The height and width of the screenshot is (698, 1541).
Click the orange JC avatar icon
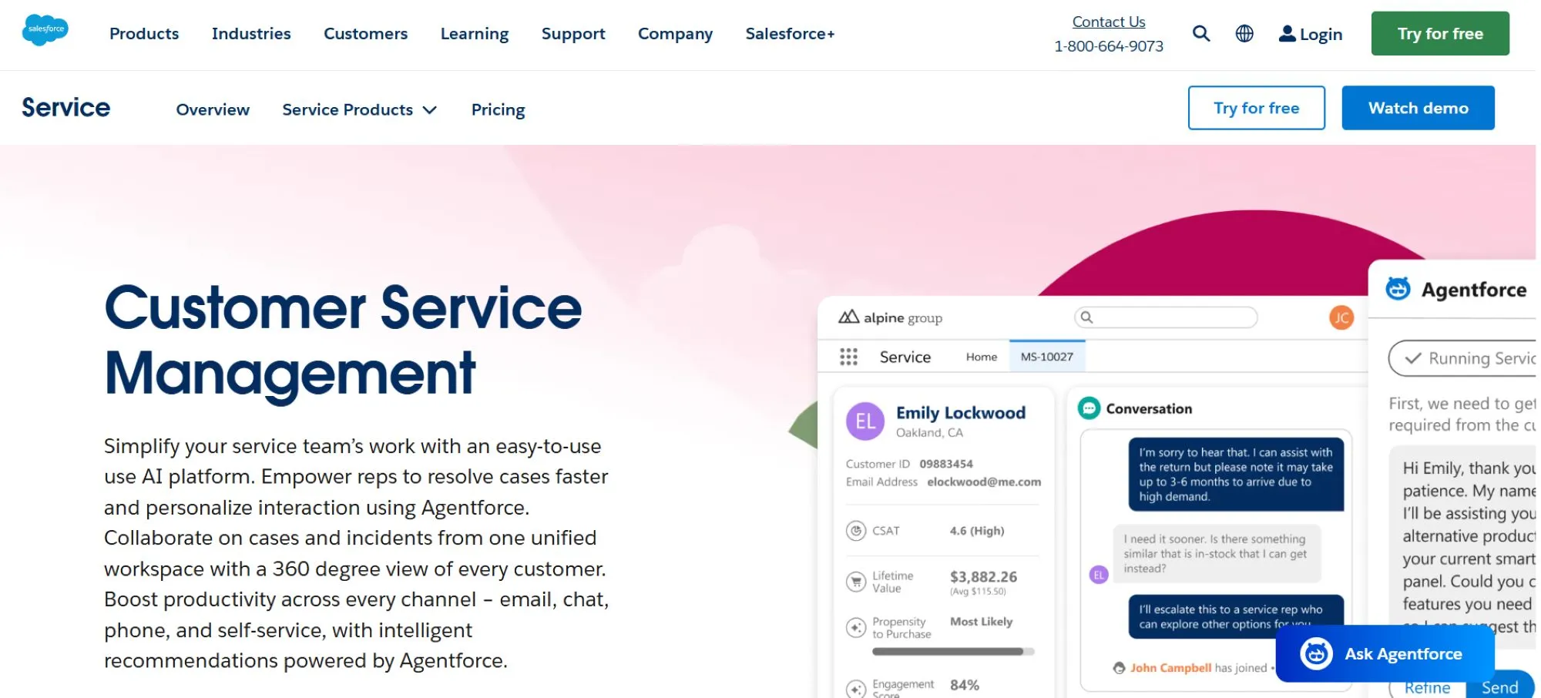coord(1341,317)
